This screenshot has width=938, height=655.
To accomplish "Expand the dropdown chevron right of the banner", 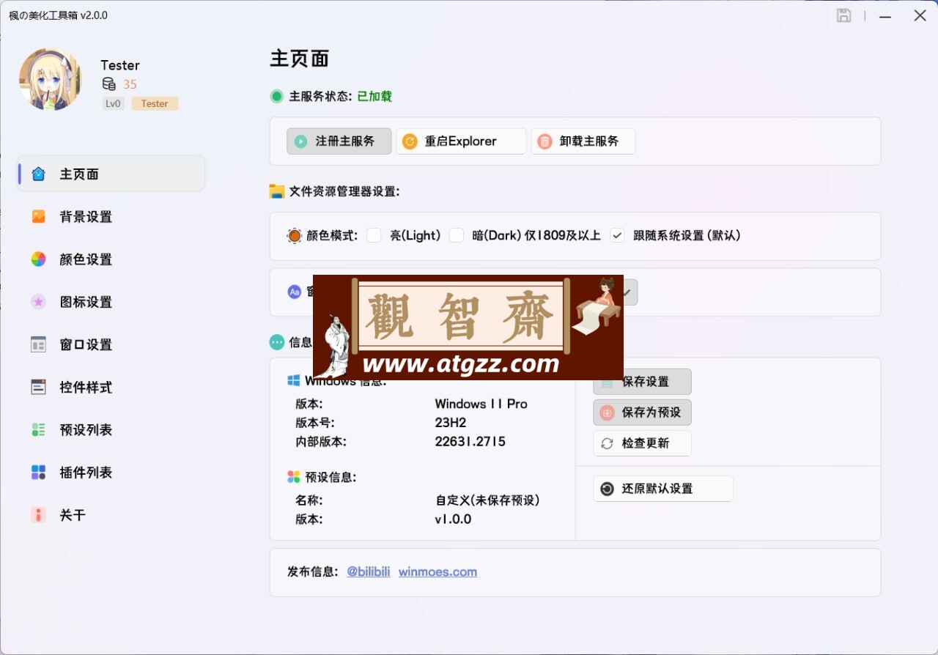I will [x=627, y=292].
